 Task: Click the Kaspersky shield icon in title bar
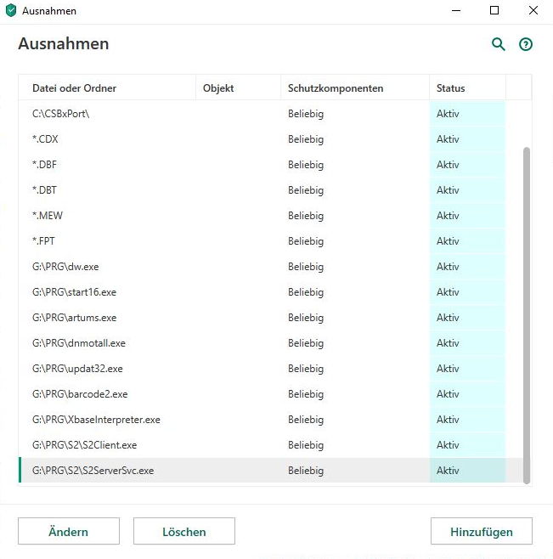click(11, 10)
